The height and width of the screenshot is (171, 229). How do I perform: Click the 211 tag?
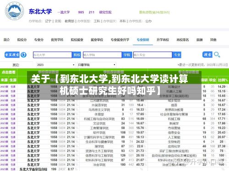click(x=92, y=12)
